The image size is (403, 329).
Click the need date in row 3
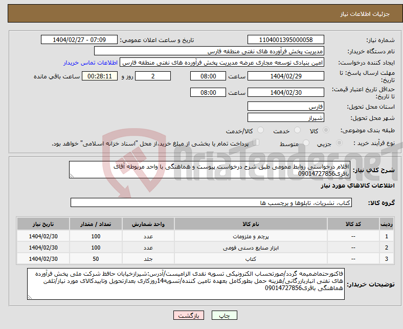tap(43, 259)
